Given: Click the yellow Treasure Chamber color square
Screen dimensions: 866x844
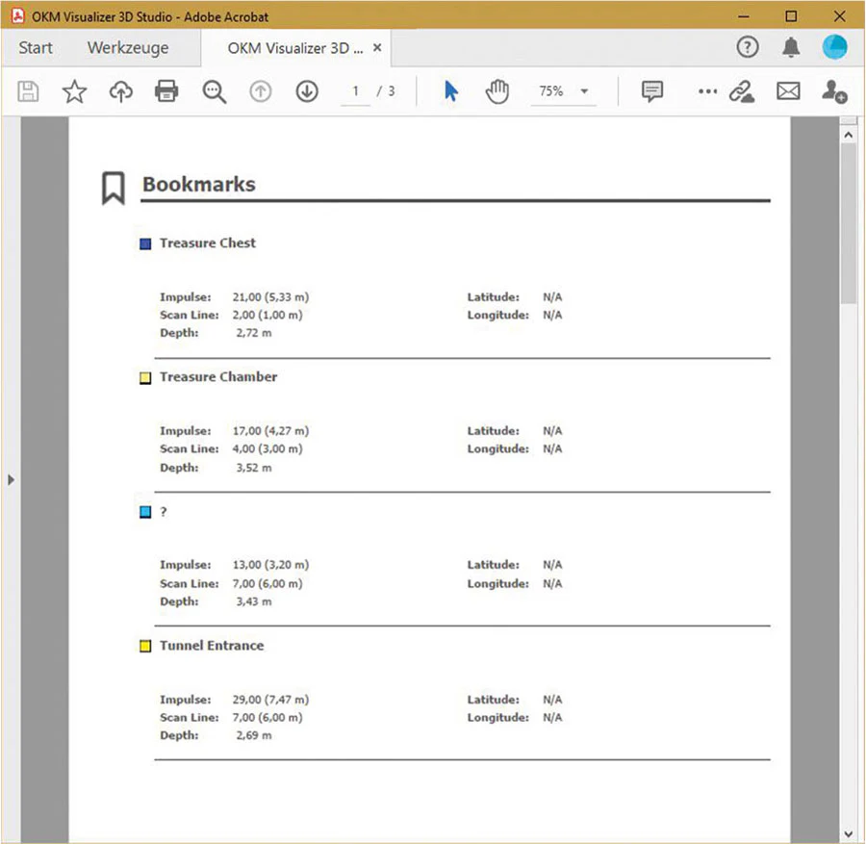Looking at the screenshot, I should point(145,378).
